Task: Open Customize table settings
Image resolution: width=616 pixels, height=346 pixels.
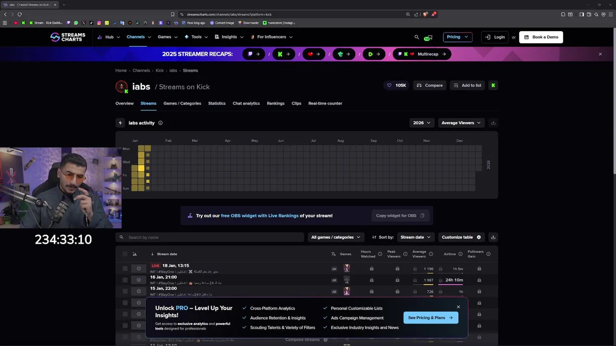Action: (462, 237)
